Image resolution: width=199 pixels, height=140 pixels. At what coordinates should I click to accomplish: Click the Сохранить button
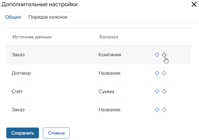coord(23,133)
